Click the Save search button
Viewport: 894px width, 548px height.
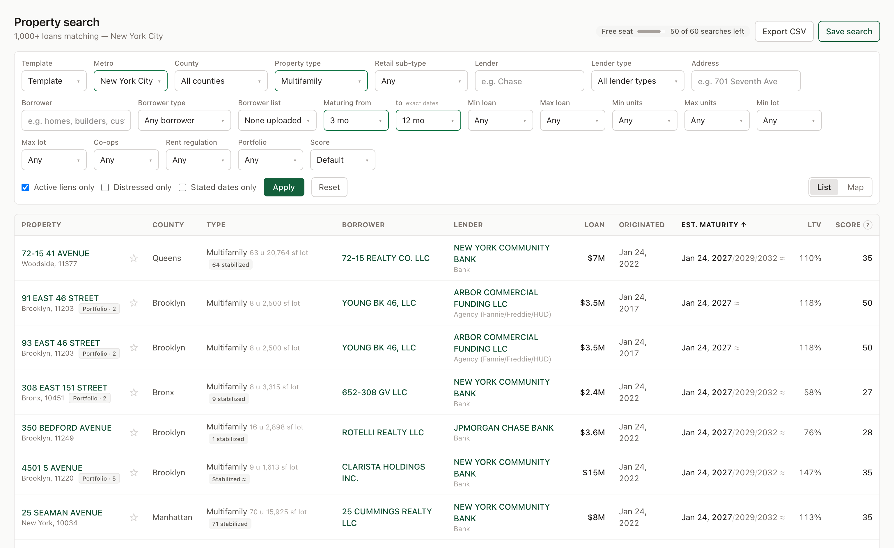tap(849, 32)
